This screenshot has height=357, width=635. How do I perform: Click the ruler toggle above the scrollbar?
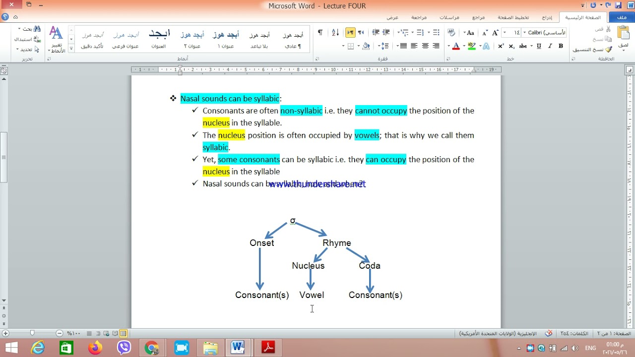[x=4, y=70]
